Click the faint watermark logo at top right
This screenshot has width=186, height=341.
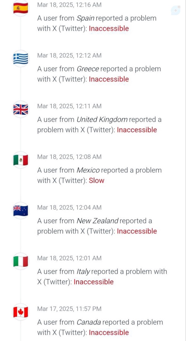(175, 10)
